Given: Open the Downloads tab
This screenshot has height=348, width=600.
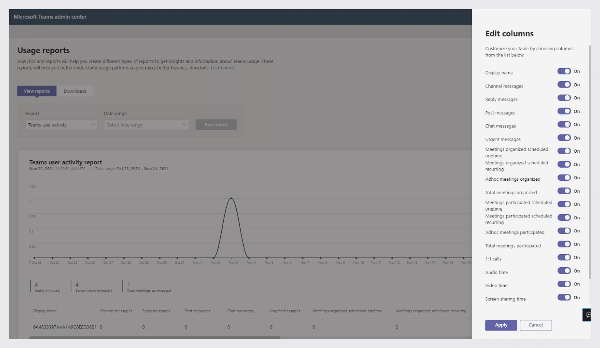Looking at the screenshot, I should tap(75, 91).
